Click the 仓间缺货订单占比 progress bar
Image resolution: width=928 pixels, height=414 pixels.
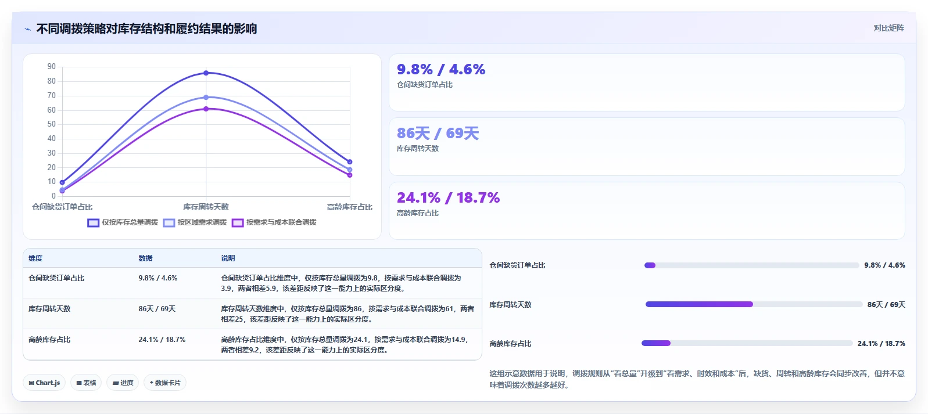click(751, 265)
